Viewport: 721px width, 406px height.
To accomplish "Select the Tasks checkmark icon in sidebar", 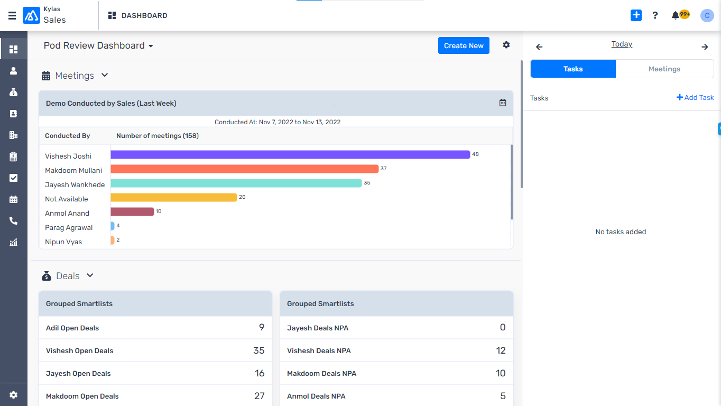I will click(x=13, y=178).
